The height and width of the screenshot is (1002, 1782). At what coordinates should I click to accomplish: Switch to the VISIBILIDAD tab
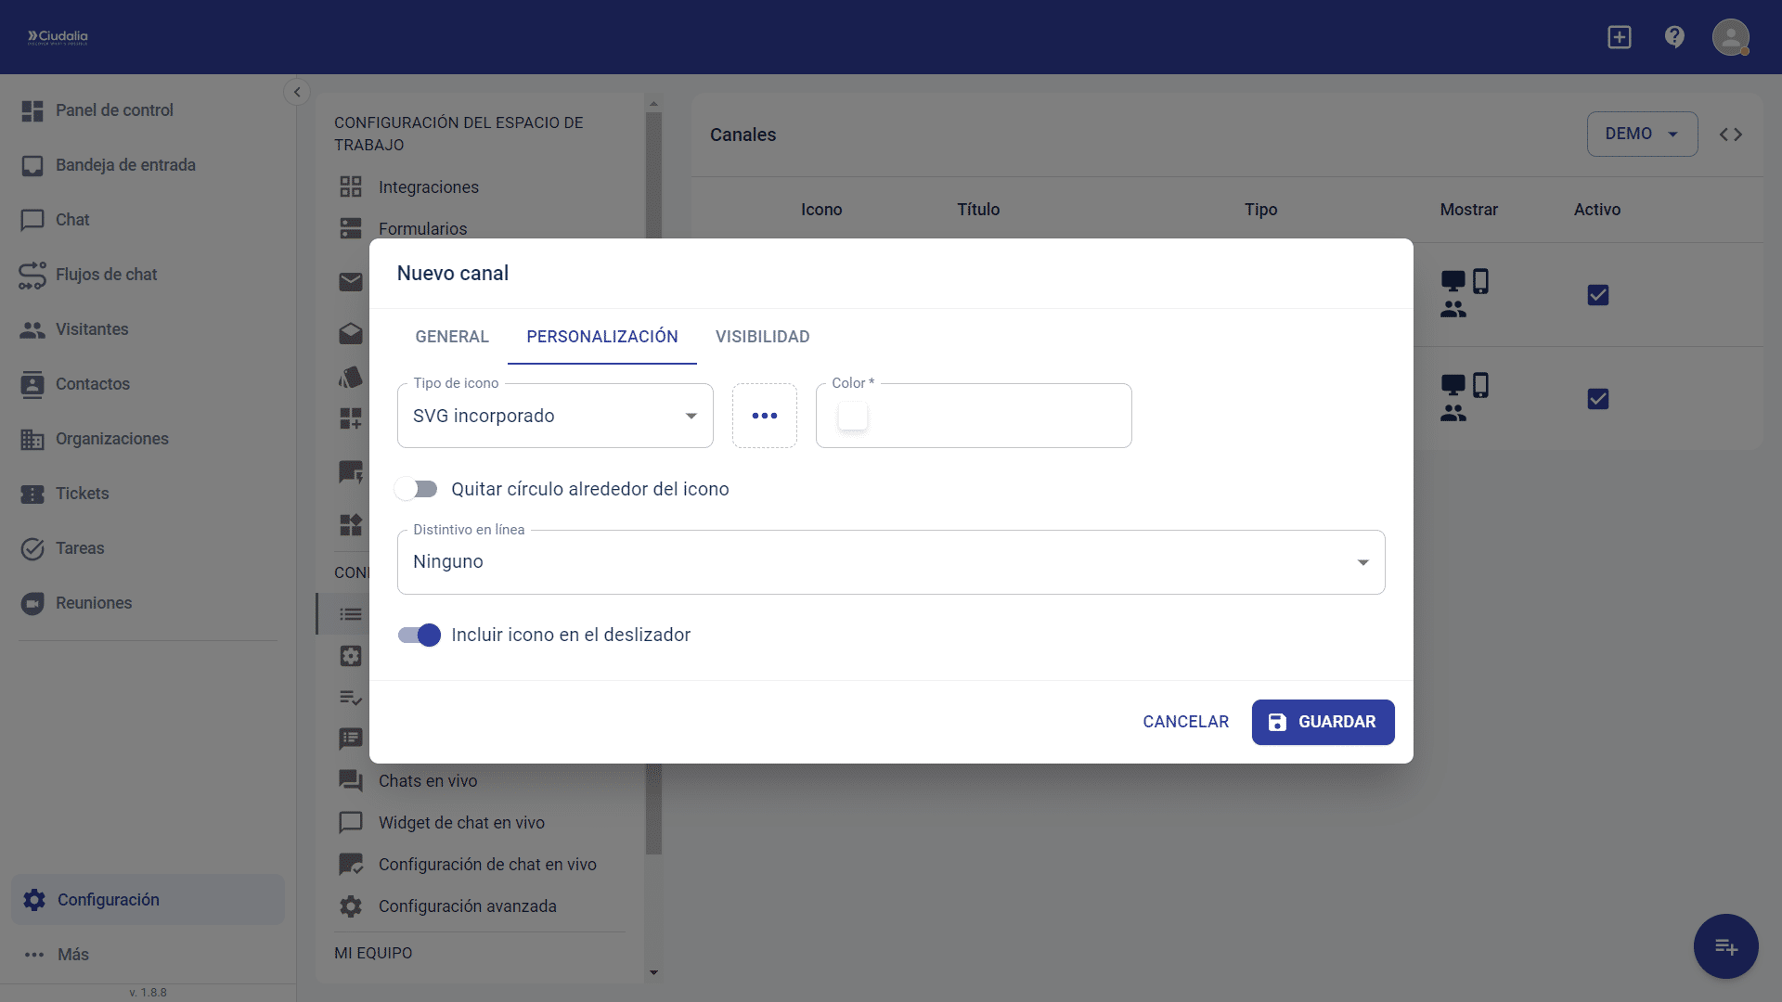pyautogui.click(x=762, y=337)
